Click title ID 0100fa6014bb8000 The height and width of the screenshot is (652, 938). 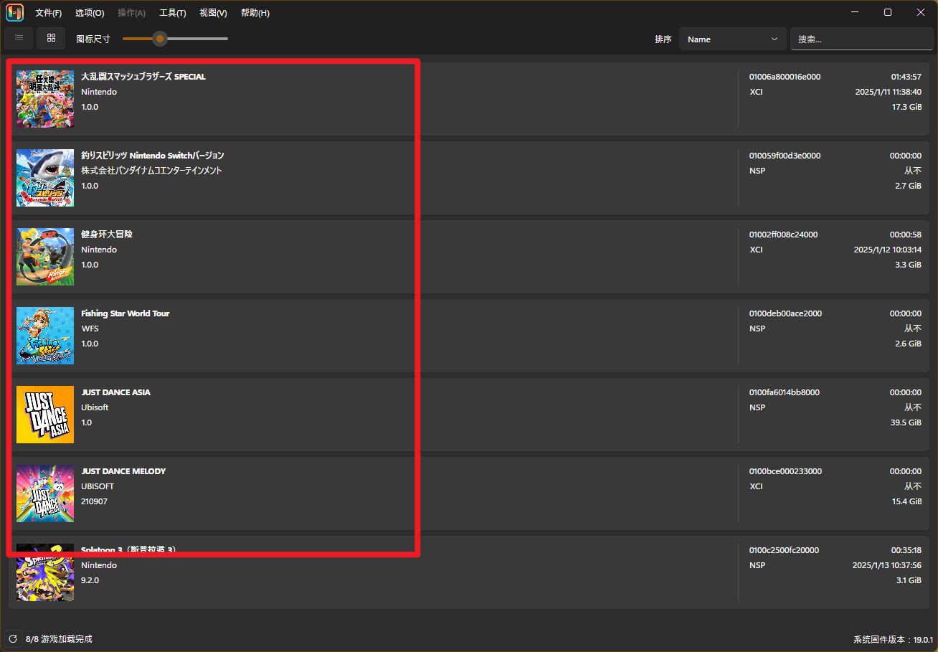pos(785,392)
